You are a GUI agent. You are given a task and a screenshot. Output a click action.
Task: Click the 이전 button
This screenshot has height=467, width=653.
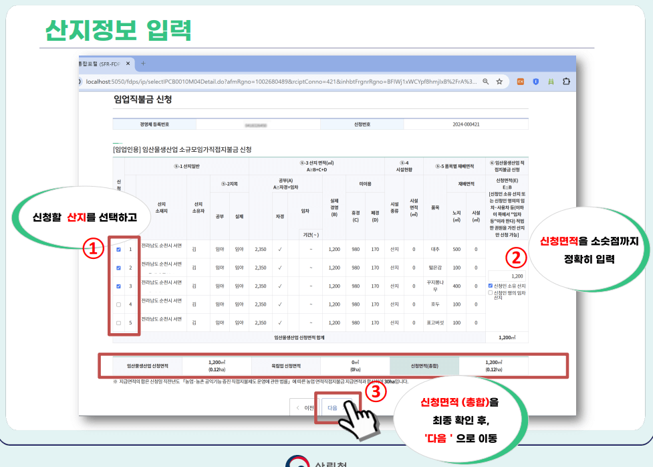305,407
